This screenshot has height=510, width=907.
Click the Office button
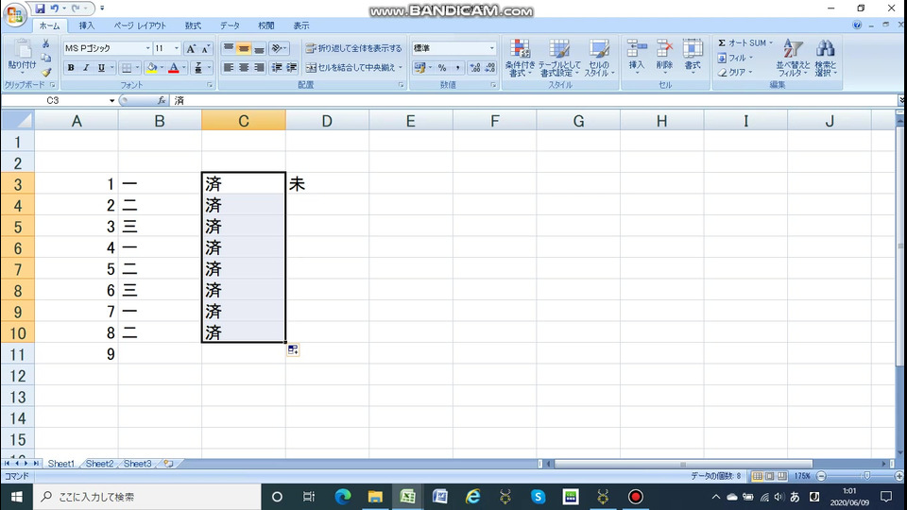[x=14, y=14]
